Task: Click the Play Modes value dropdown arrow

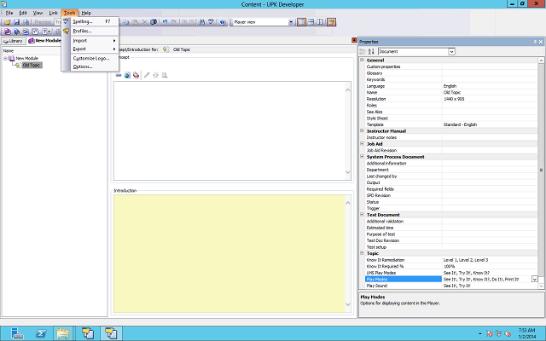Action: pyautogui.click(x=534, y=279)
